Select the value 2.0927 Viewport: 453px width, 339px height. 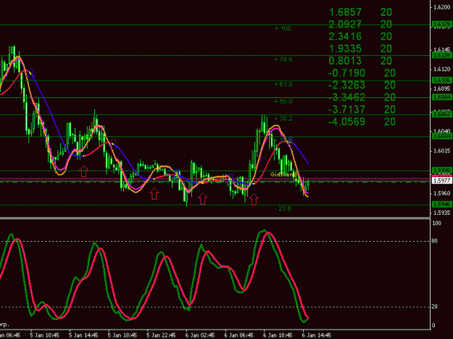tap(345, 24)
